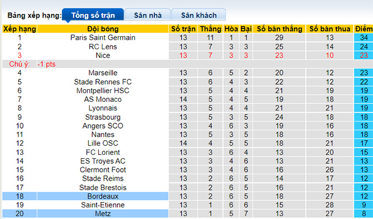Select the Strasbourg row link
The image size is (373, 219).
[x=103, y=117]
